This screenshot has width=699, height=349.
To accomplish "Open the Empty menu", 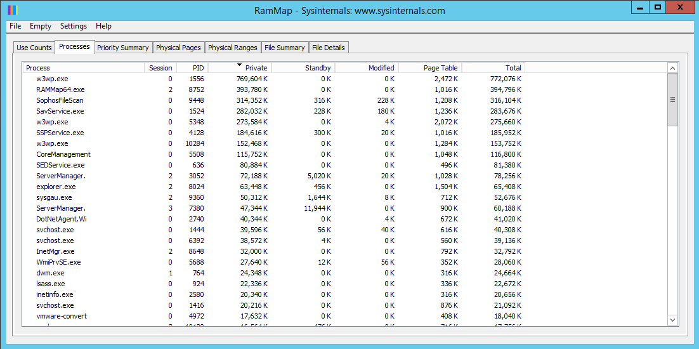I will [41, 26].
